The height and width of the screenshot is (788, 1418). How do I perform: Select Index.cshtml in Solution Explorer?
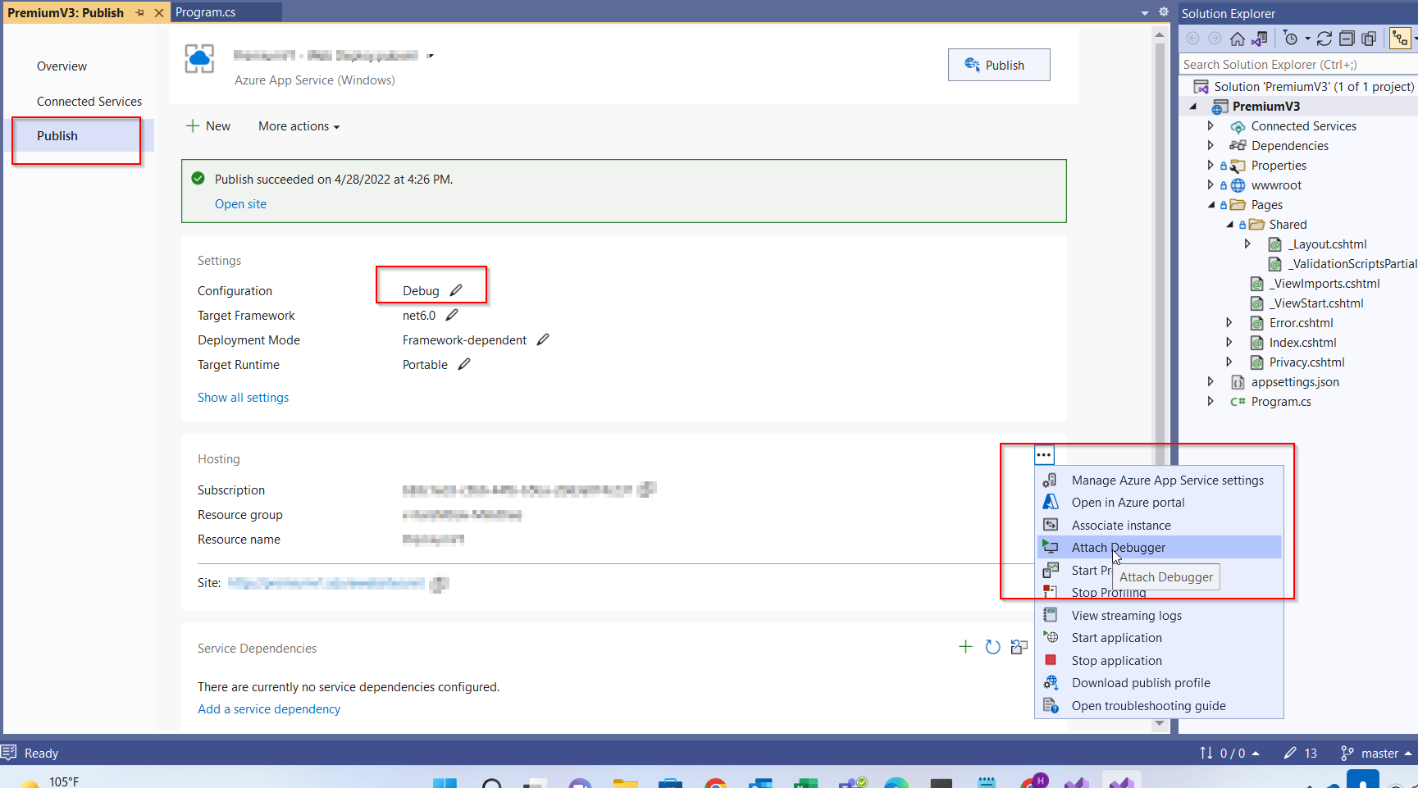tap(1302, 342)
